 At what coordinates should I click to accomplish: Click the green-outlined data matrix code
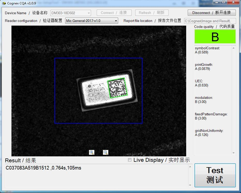(x=118, y=88)
